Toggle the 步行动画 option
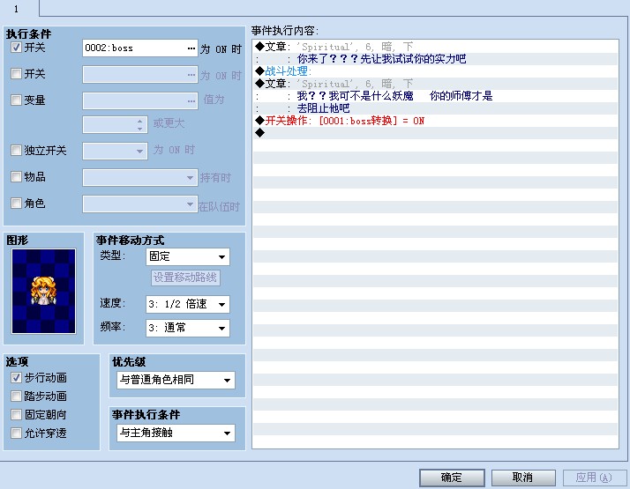 pyautogui.click(x=16, y=377)
